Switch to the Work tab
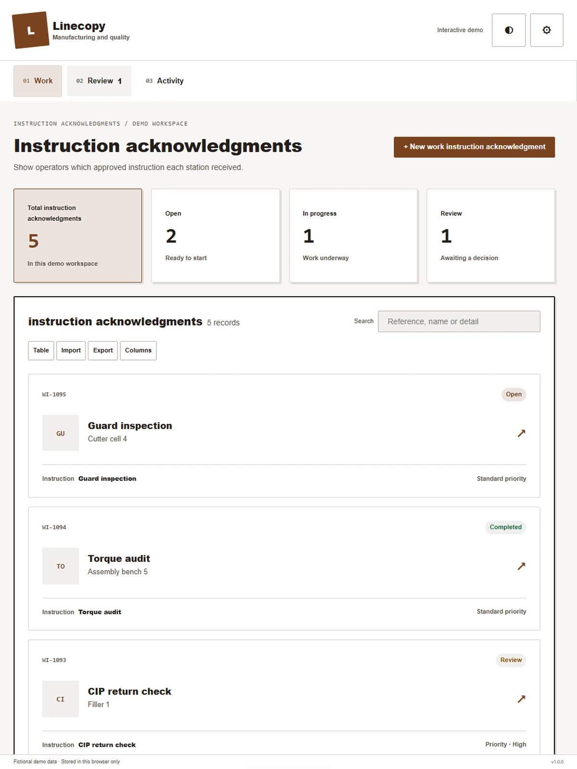This screenshot has height=769, width=577. click(x=38, y=81)
